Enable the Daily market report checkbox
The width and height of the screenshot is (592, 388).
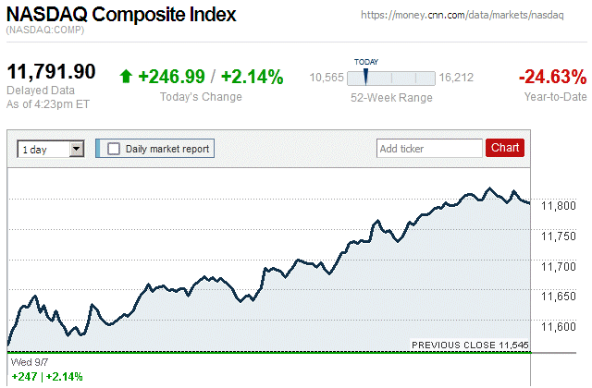tap(114, 148)
